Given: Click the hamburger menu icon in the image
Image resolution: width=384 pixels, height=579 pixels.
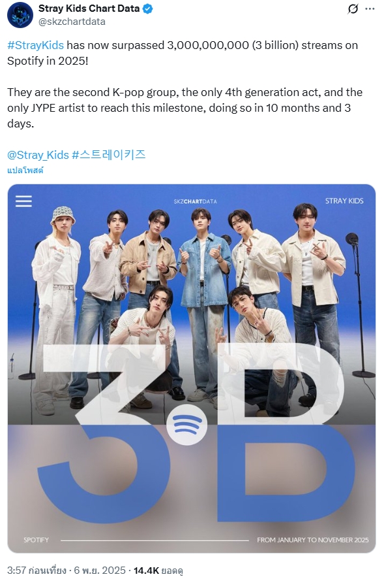Looking at the screenshot, I should [x=23, y=201].
